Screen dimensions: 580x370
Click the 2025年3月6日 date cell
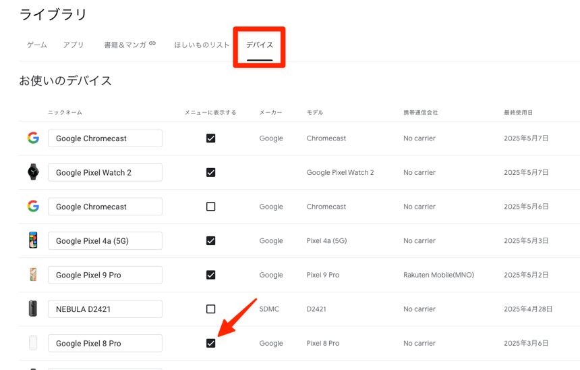point(526,344)
